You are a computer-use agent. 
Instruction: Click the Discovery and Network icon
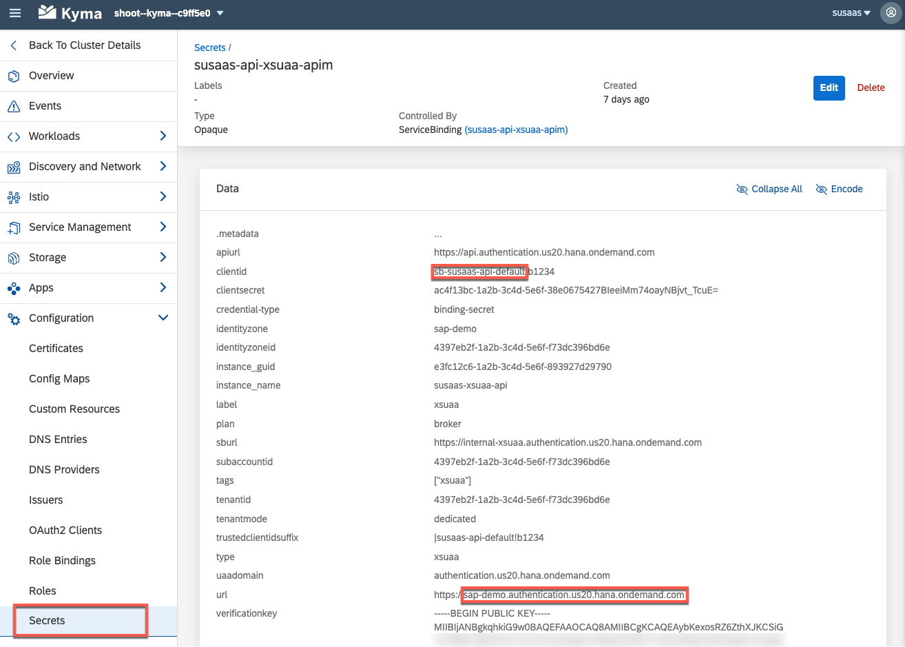click(x=14, y=167)
